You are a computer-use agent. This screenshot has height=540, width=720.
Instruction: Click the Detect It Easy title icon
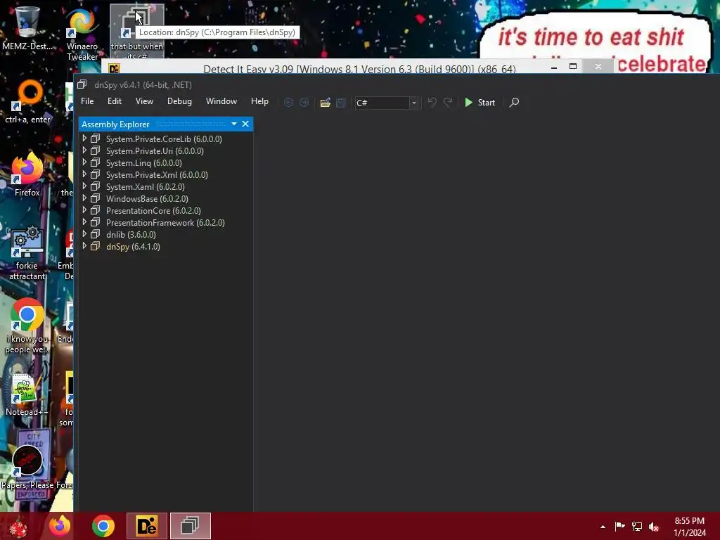pyautogui.click(x=114, y=68)
